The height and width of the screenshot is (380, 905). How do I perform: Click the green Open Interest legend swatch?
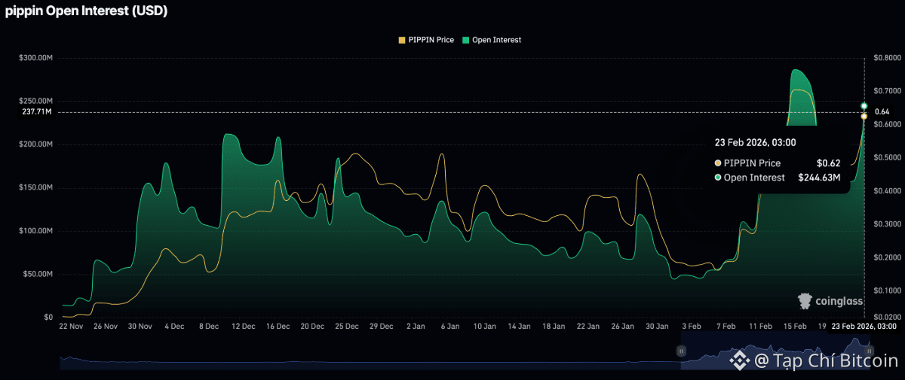coord(467,40)
